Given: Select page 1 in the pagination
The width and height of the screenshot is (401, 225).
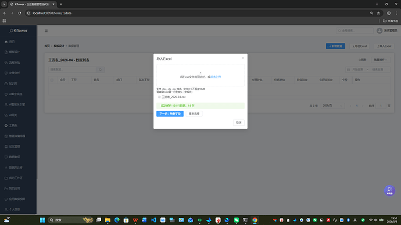Looking at the screenshot, I should coord(357,106).
